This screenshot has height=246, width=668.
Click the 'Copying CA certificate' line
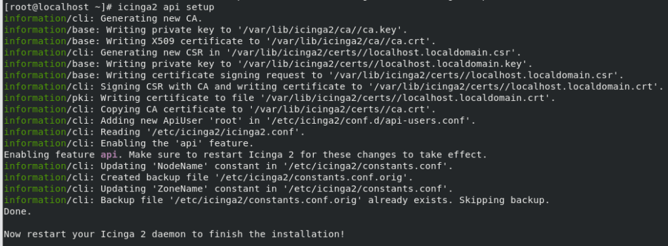click(x=220, y=109)
